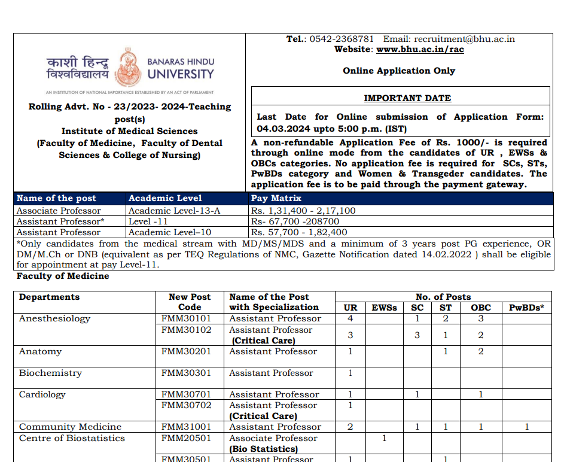Click post code FMM30301

187,373
